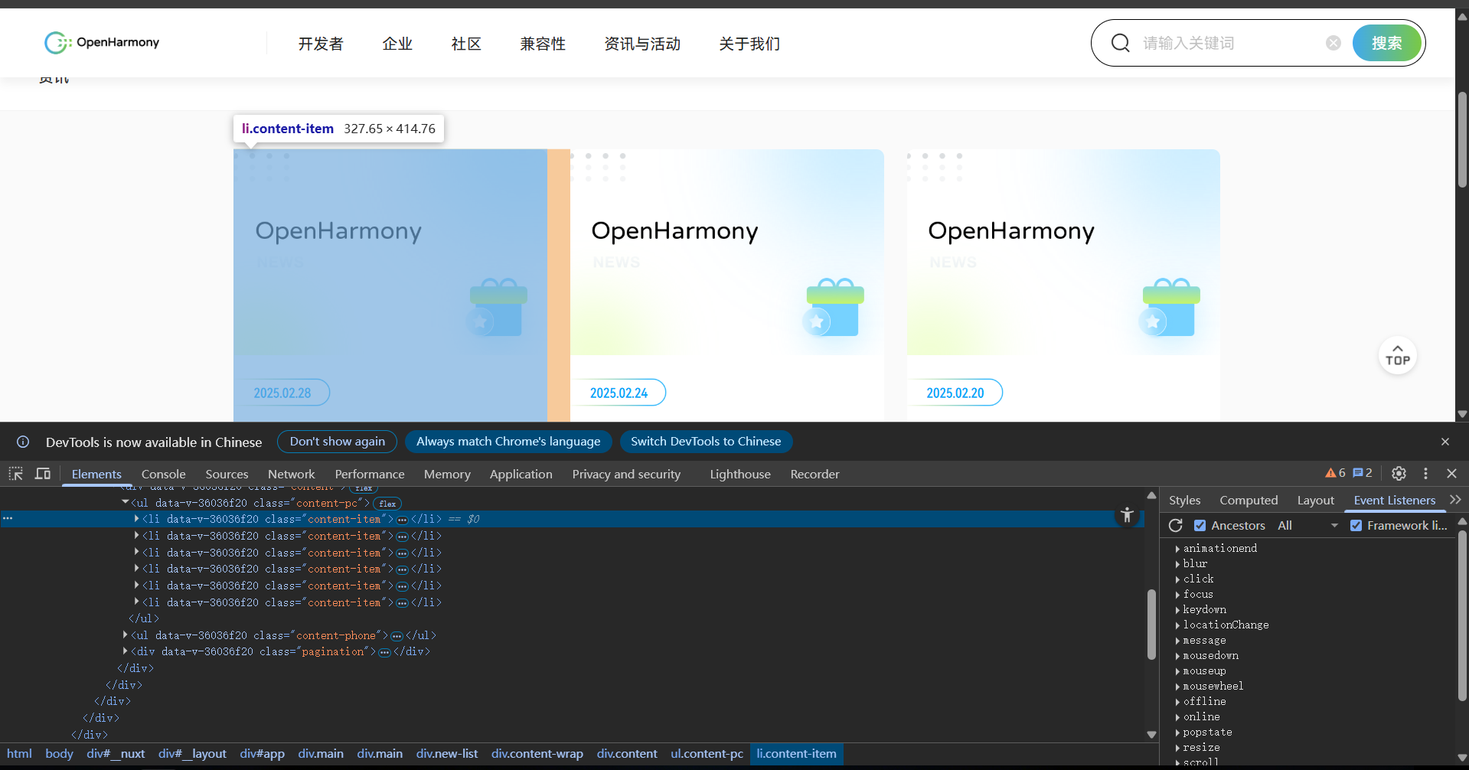Switch to the Network tab
This screenshot has height=770, width=1469.
coord(291,475)
